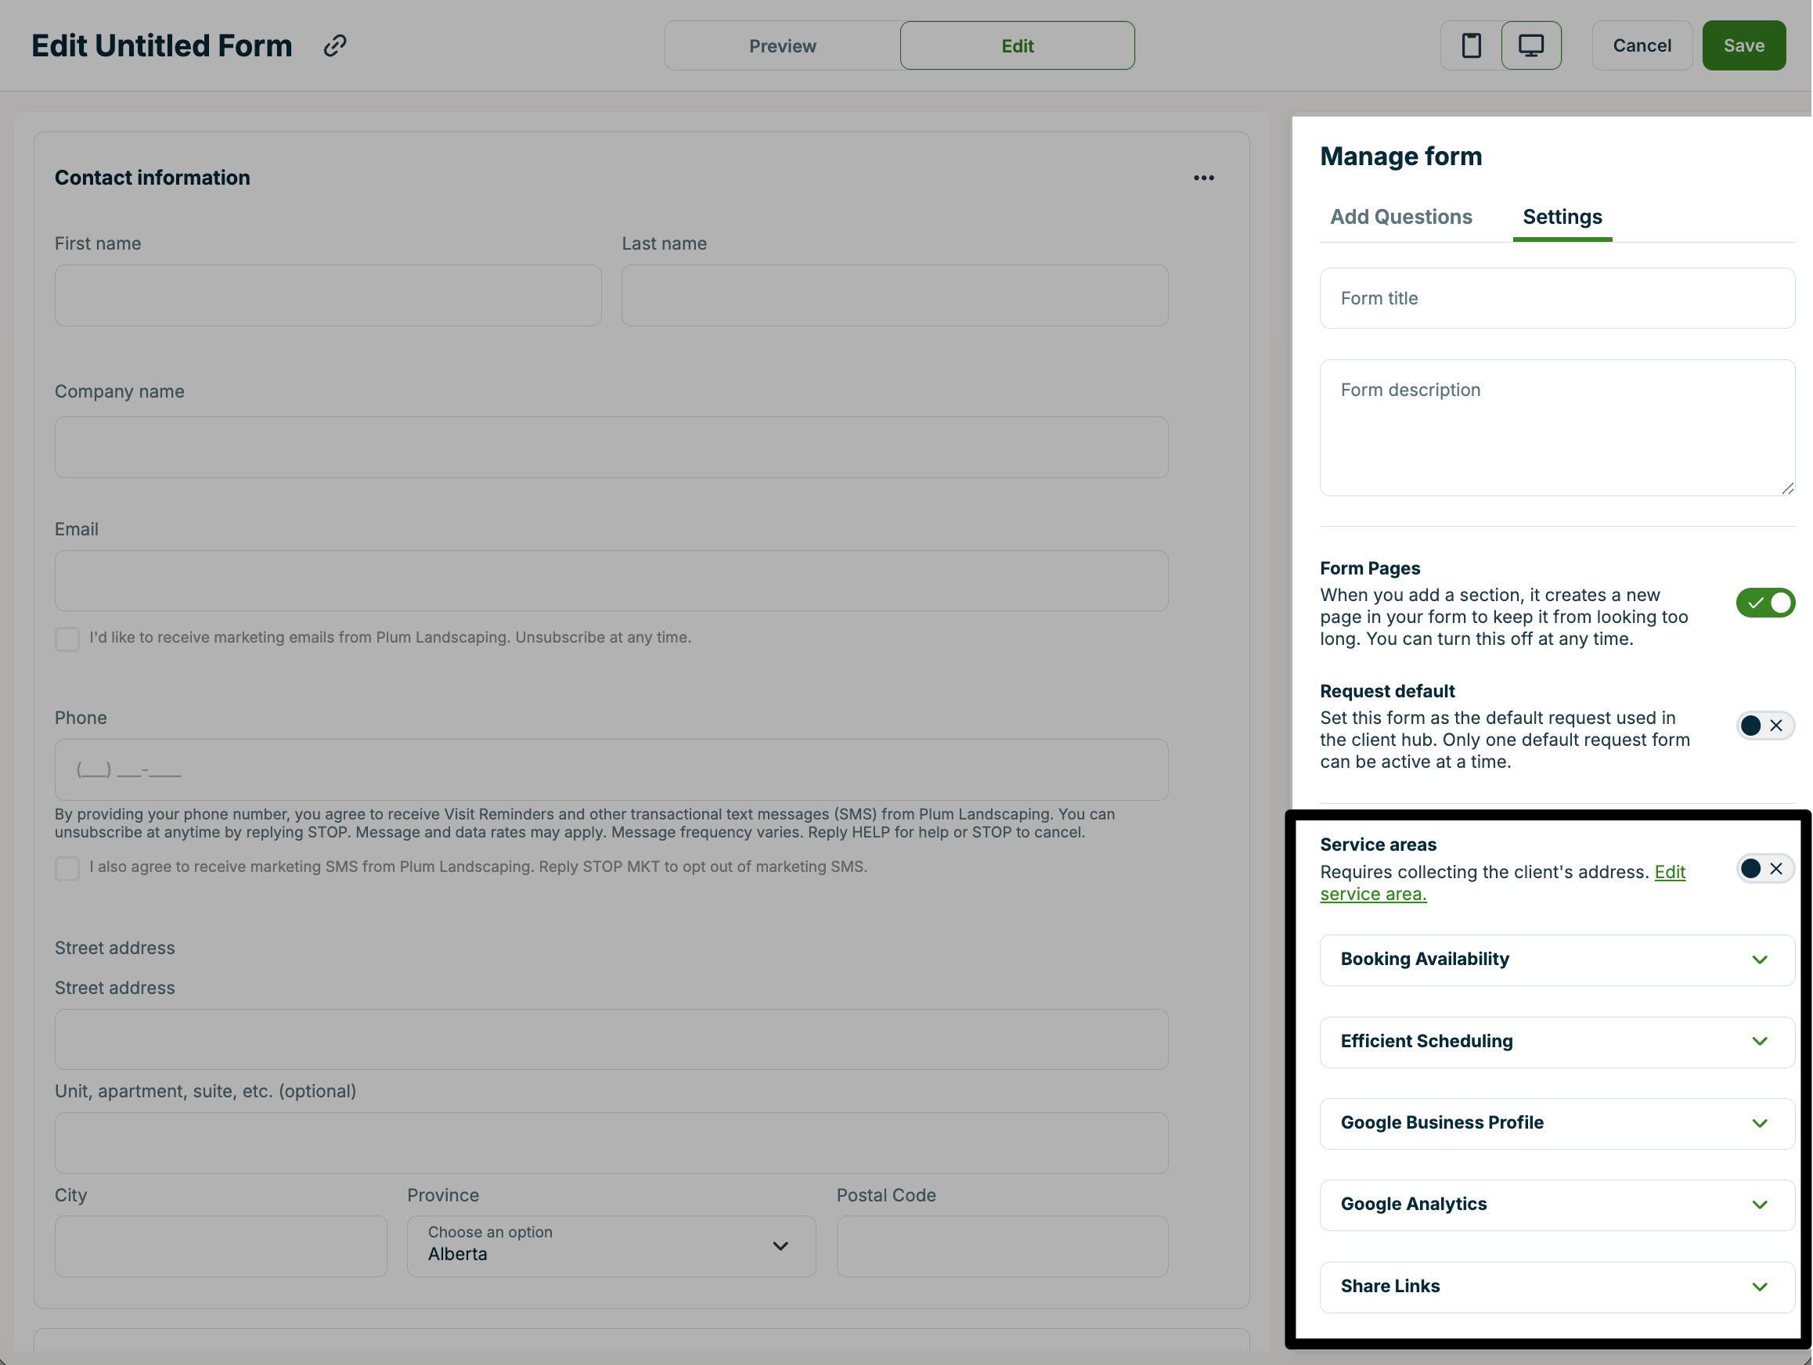Expand the Google Business Profile section
Viewport: 1813px width, 1365px height.
tap(1556, 1122)
